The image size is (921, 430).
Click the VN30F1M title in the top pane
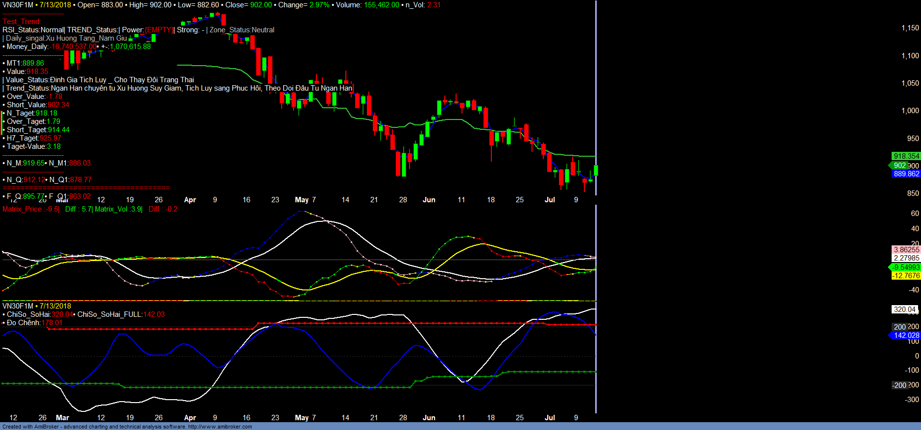[18, 5]
